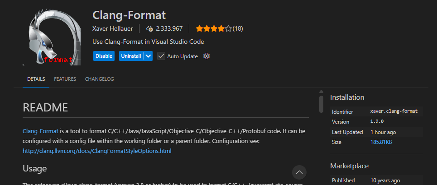Click the description 'Use Clang-Format in Visual Studio Code'
The height and width of the screenshot is (185, 437).
coord(148,42)
